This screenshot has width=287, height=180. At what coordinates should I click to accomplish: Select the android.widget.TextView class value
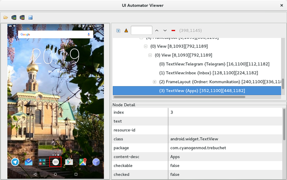[x=194, y=139]
